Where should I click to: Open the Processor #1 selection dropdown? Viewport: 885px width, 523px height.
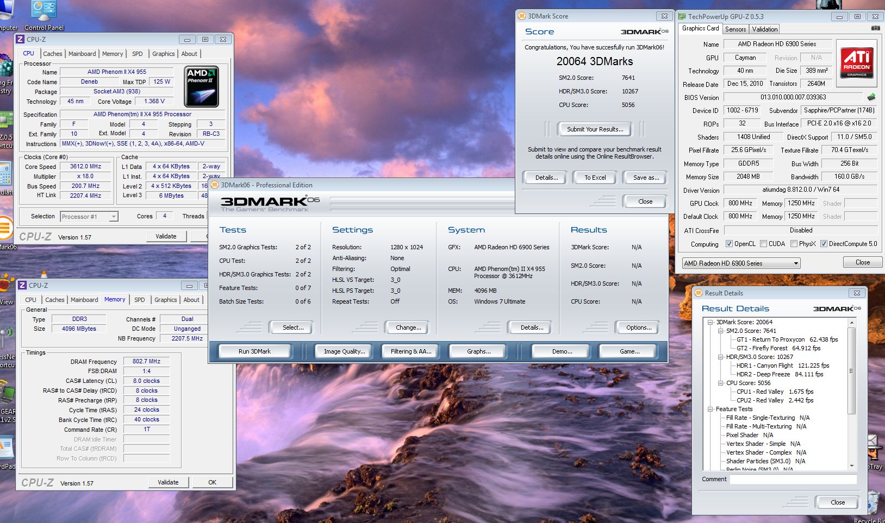89,217
